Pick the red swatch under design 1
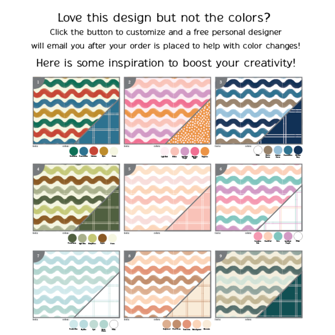This screenshot has width=335, height=335. [x=94, y=151]
